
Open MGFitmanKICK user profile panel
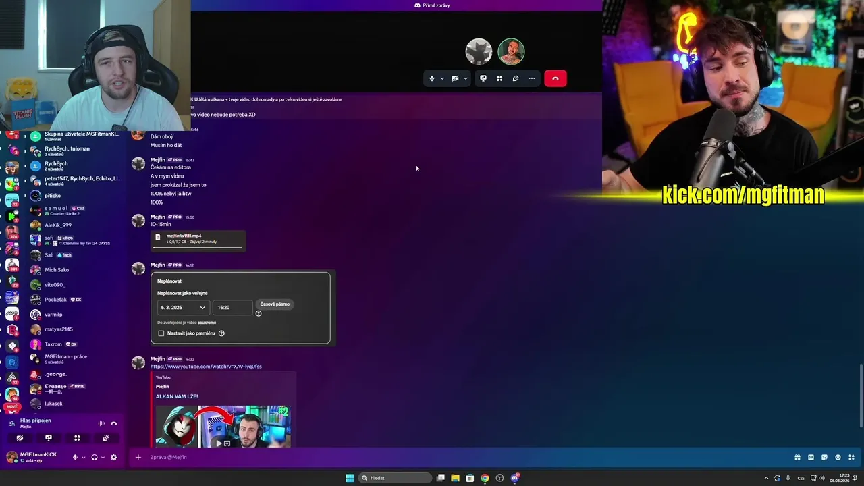34,457
